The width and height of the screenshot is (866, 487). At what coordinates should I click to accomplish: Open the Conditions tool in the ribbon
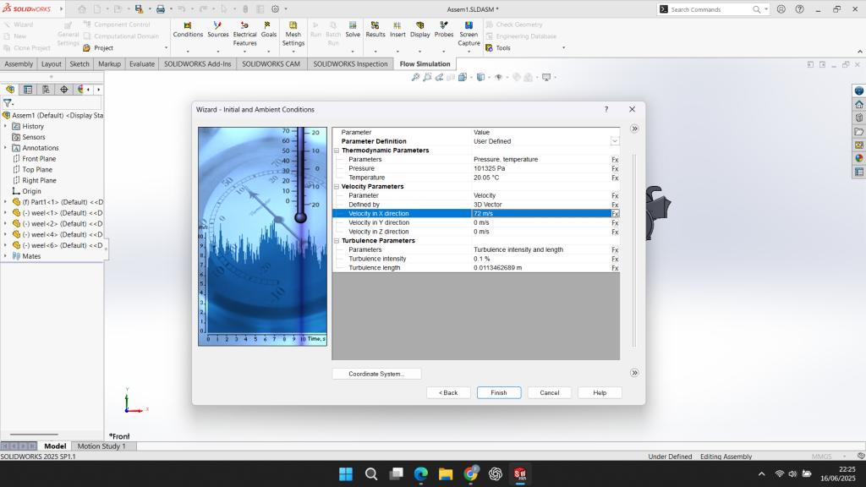click(x=188, y=30)
